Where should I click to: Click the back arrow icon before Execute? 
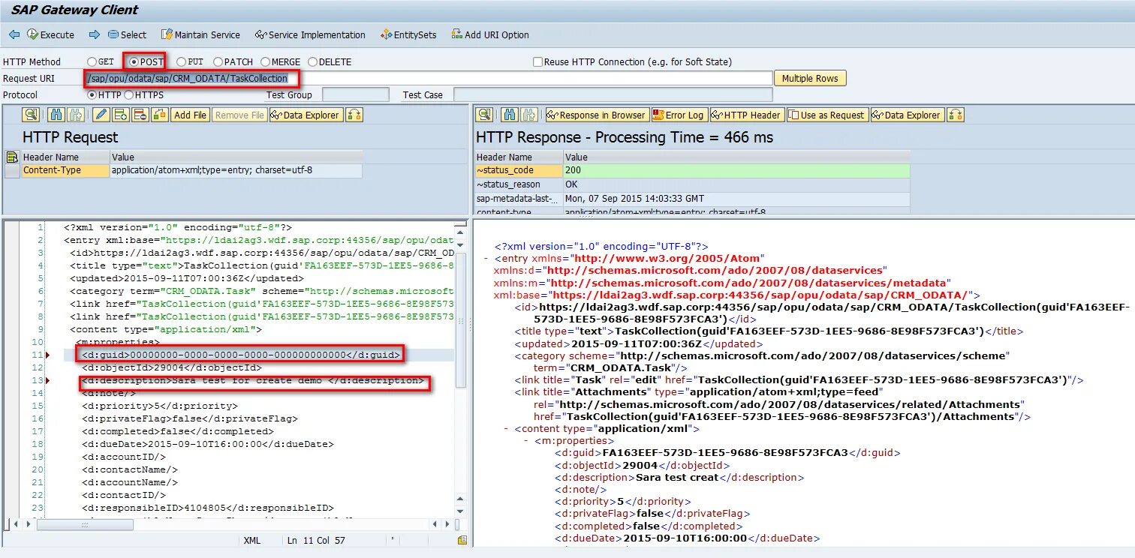[x=14, y=34]
